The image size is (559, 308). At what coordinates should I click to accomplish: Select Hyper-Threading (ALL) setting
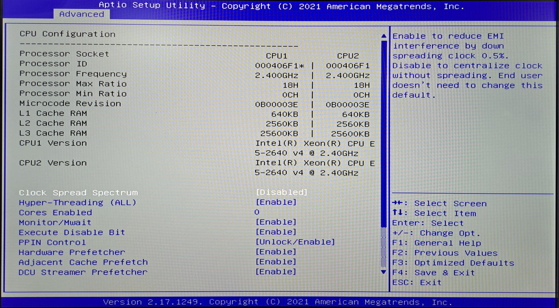pyautogui.click(x=78, y=202)
